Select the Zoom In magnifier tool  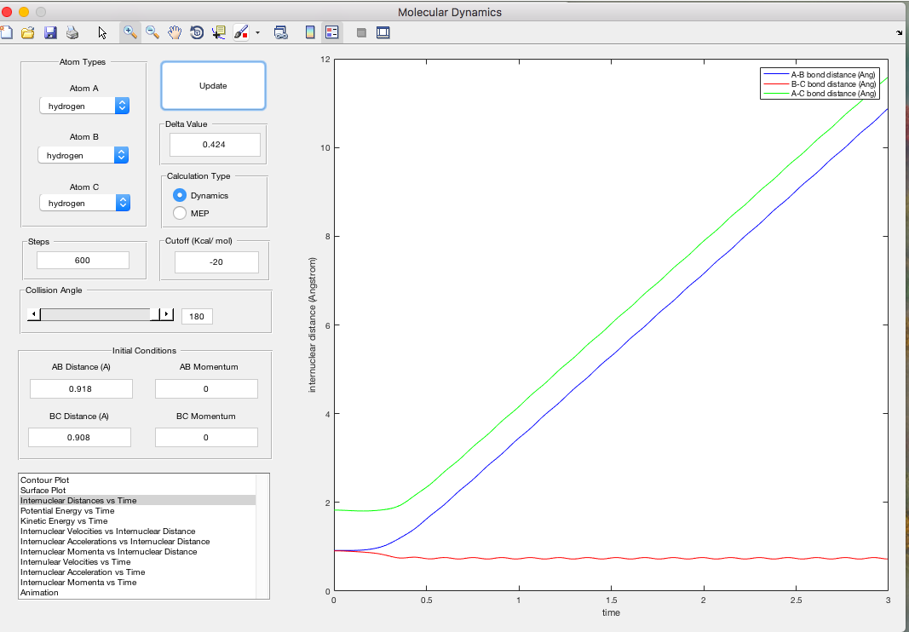tap(130, 32)
